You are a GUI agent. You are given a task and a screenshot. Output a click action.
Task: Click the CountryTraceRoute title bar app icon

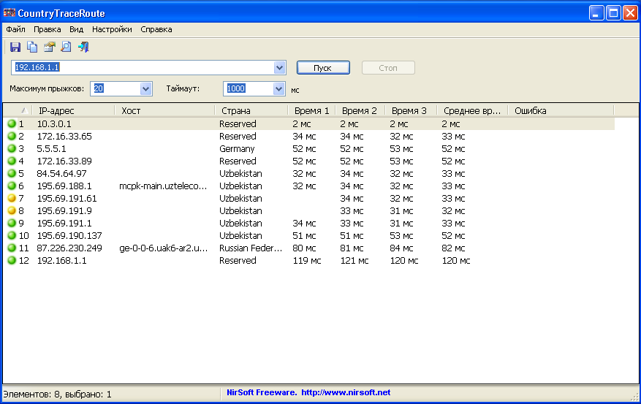(x=10, y=12)
